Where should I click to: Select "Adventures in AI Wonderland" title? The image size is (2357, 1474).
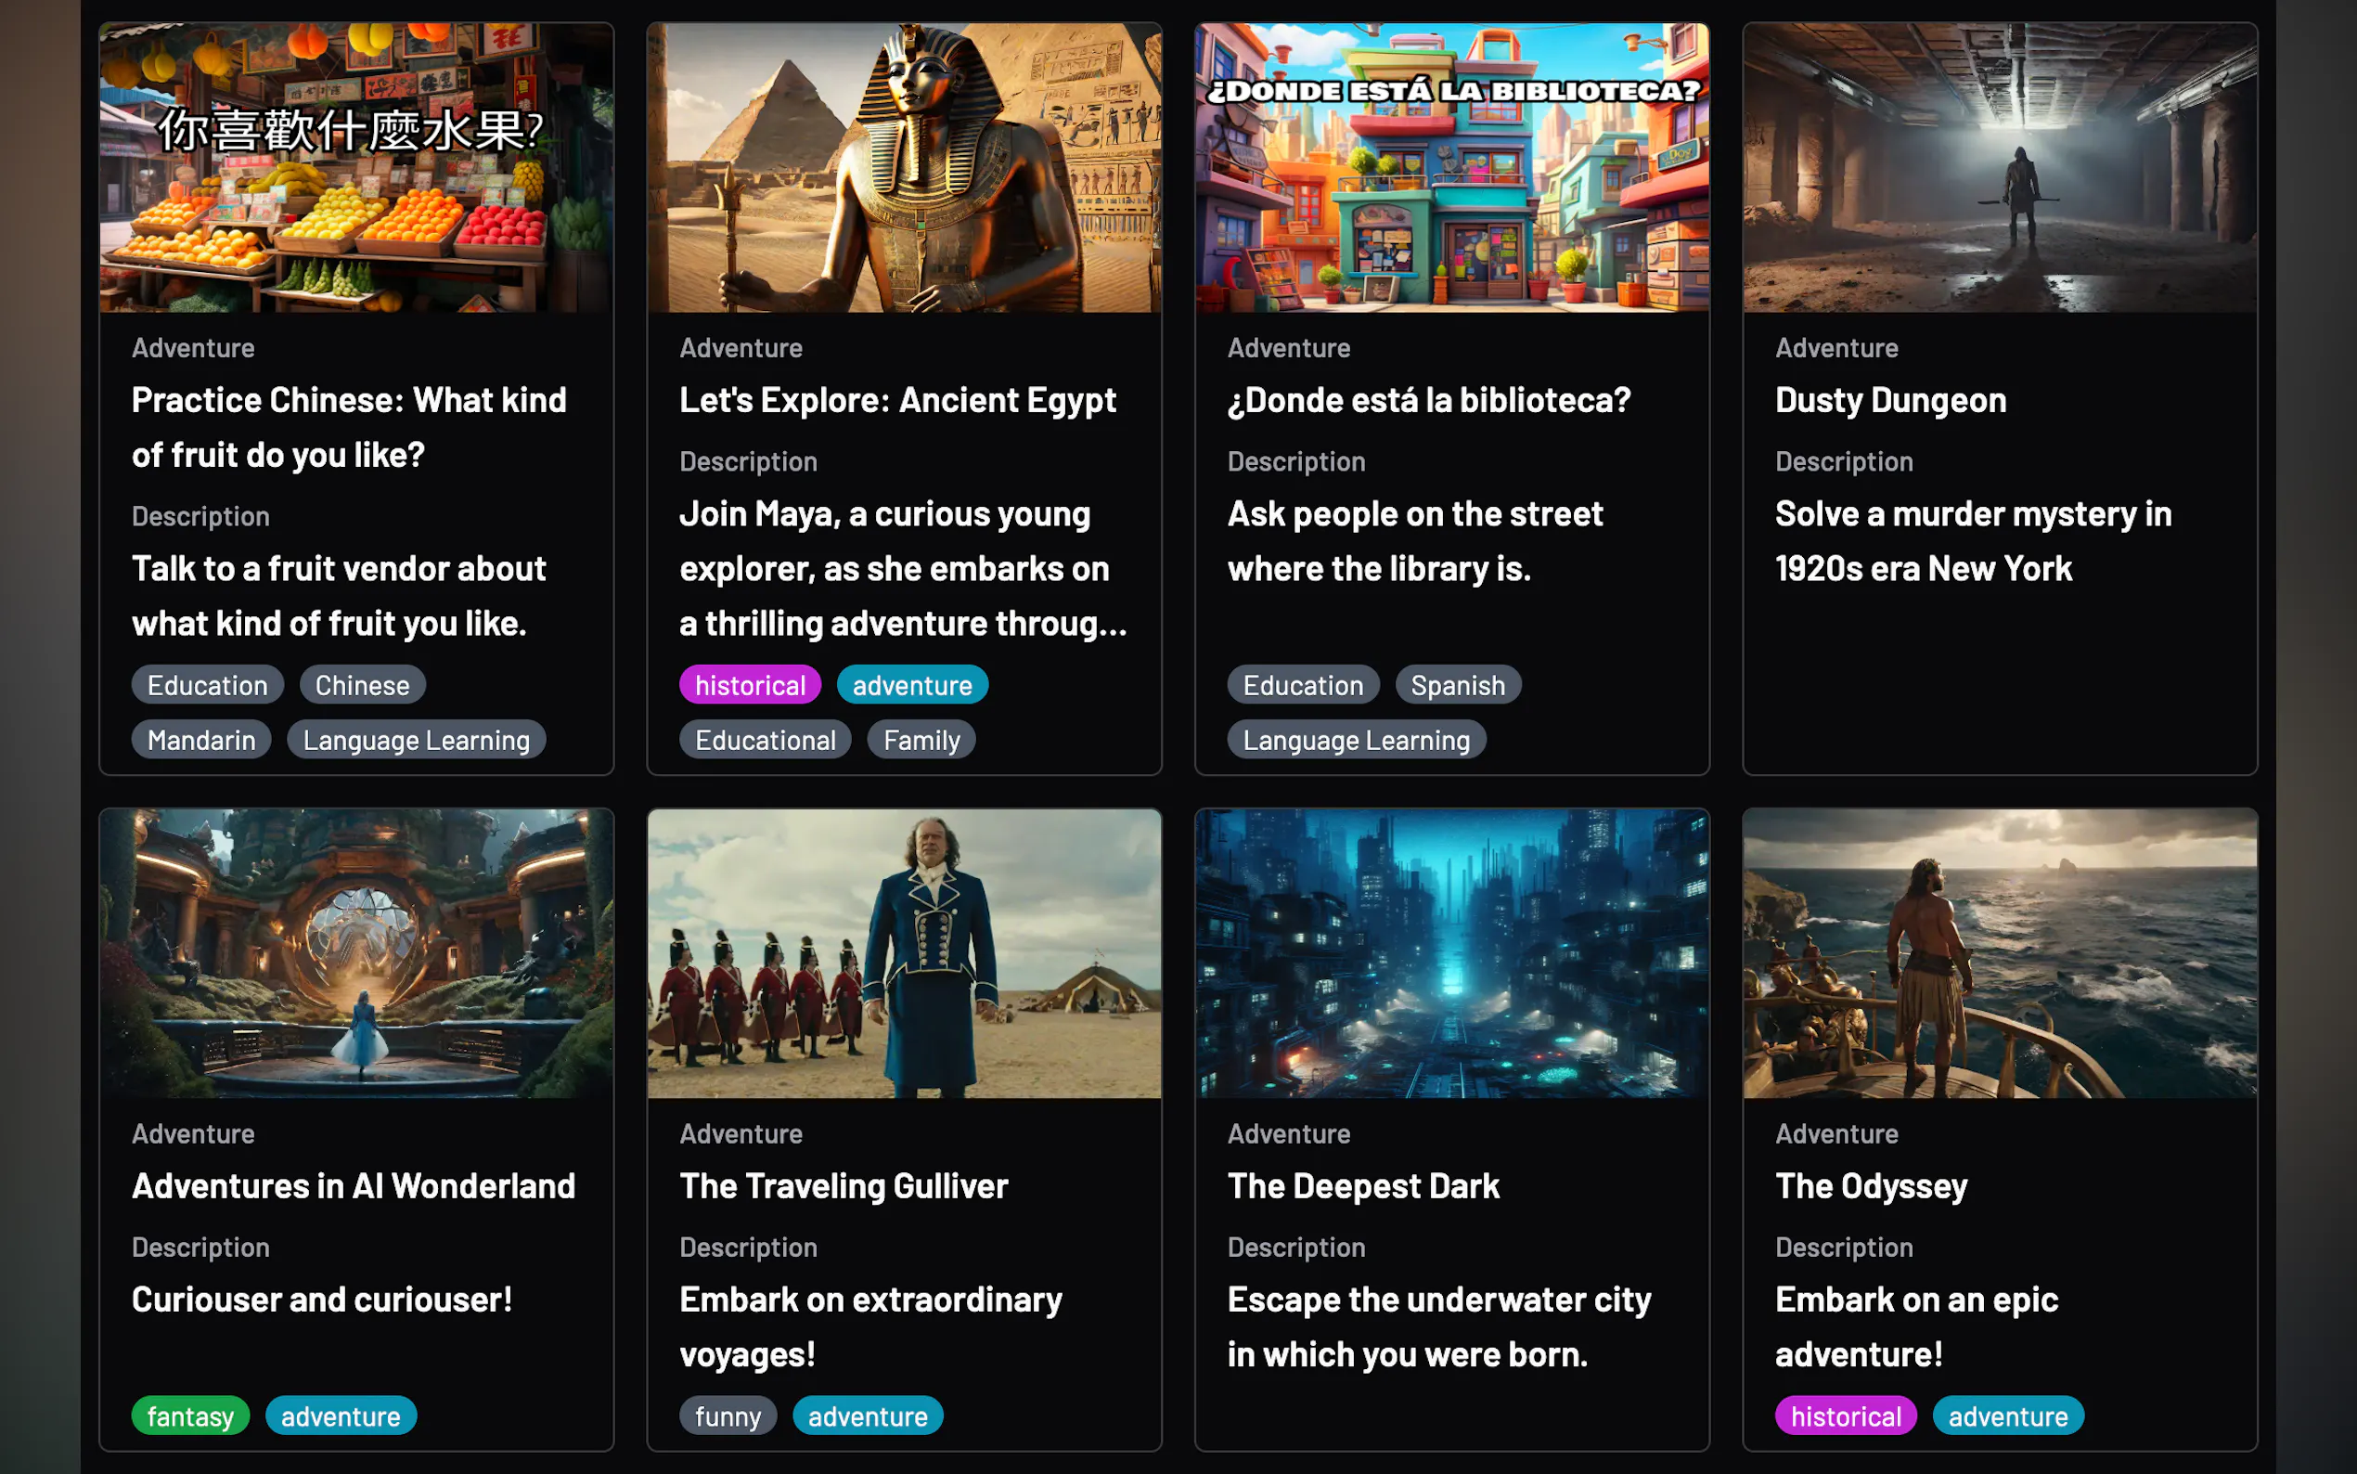(354, 1185)
